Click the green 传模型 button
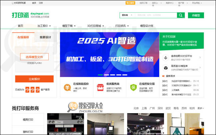This screenshot has height=135, width=216. 196,15
